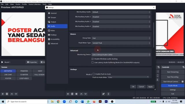Open Peak Meter Type dropdown
This screenshot has height=104, width=185.
(121, 43)
